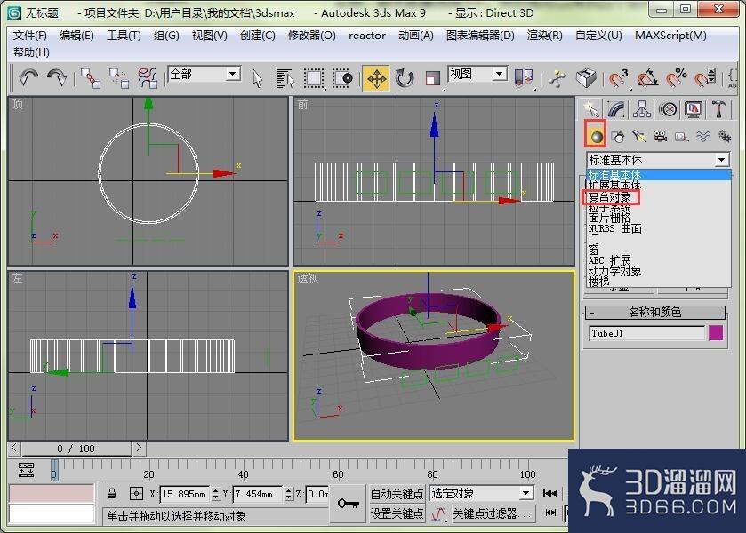The image size is (746, 533).
Task: Toggle Percent Snap icon
Action: (x=676, y=77)
